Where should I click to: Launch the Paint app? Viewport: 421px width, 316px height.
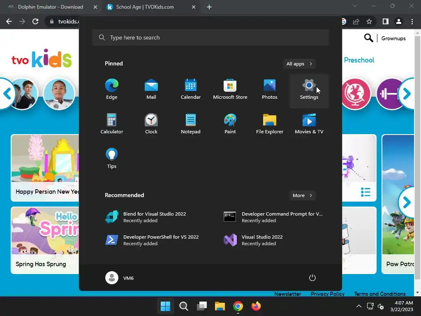[x=230, y=124]
